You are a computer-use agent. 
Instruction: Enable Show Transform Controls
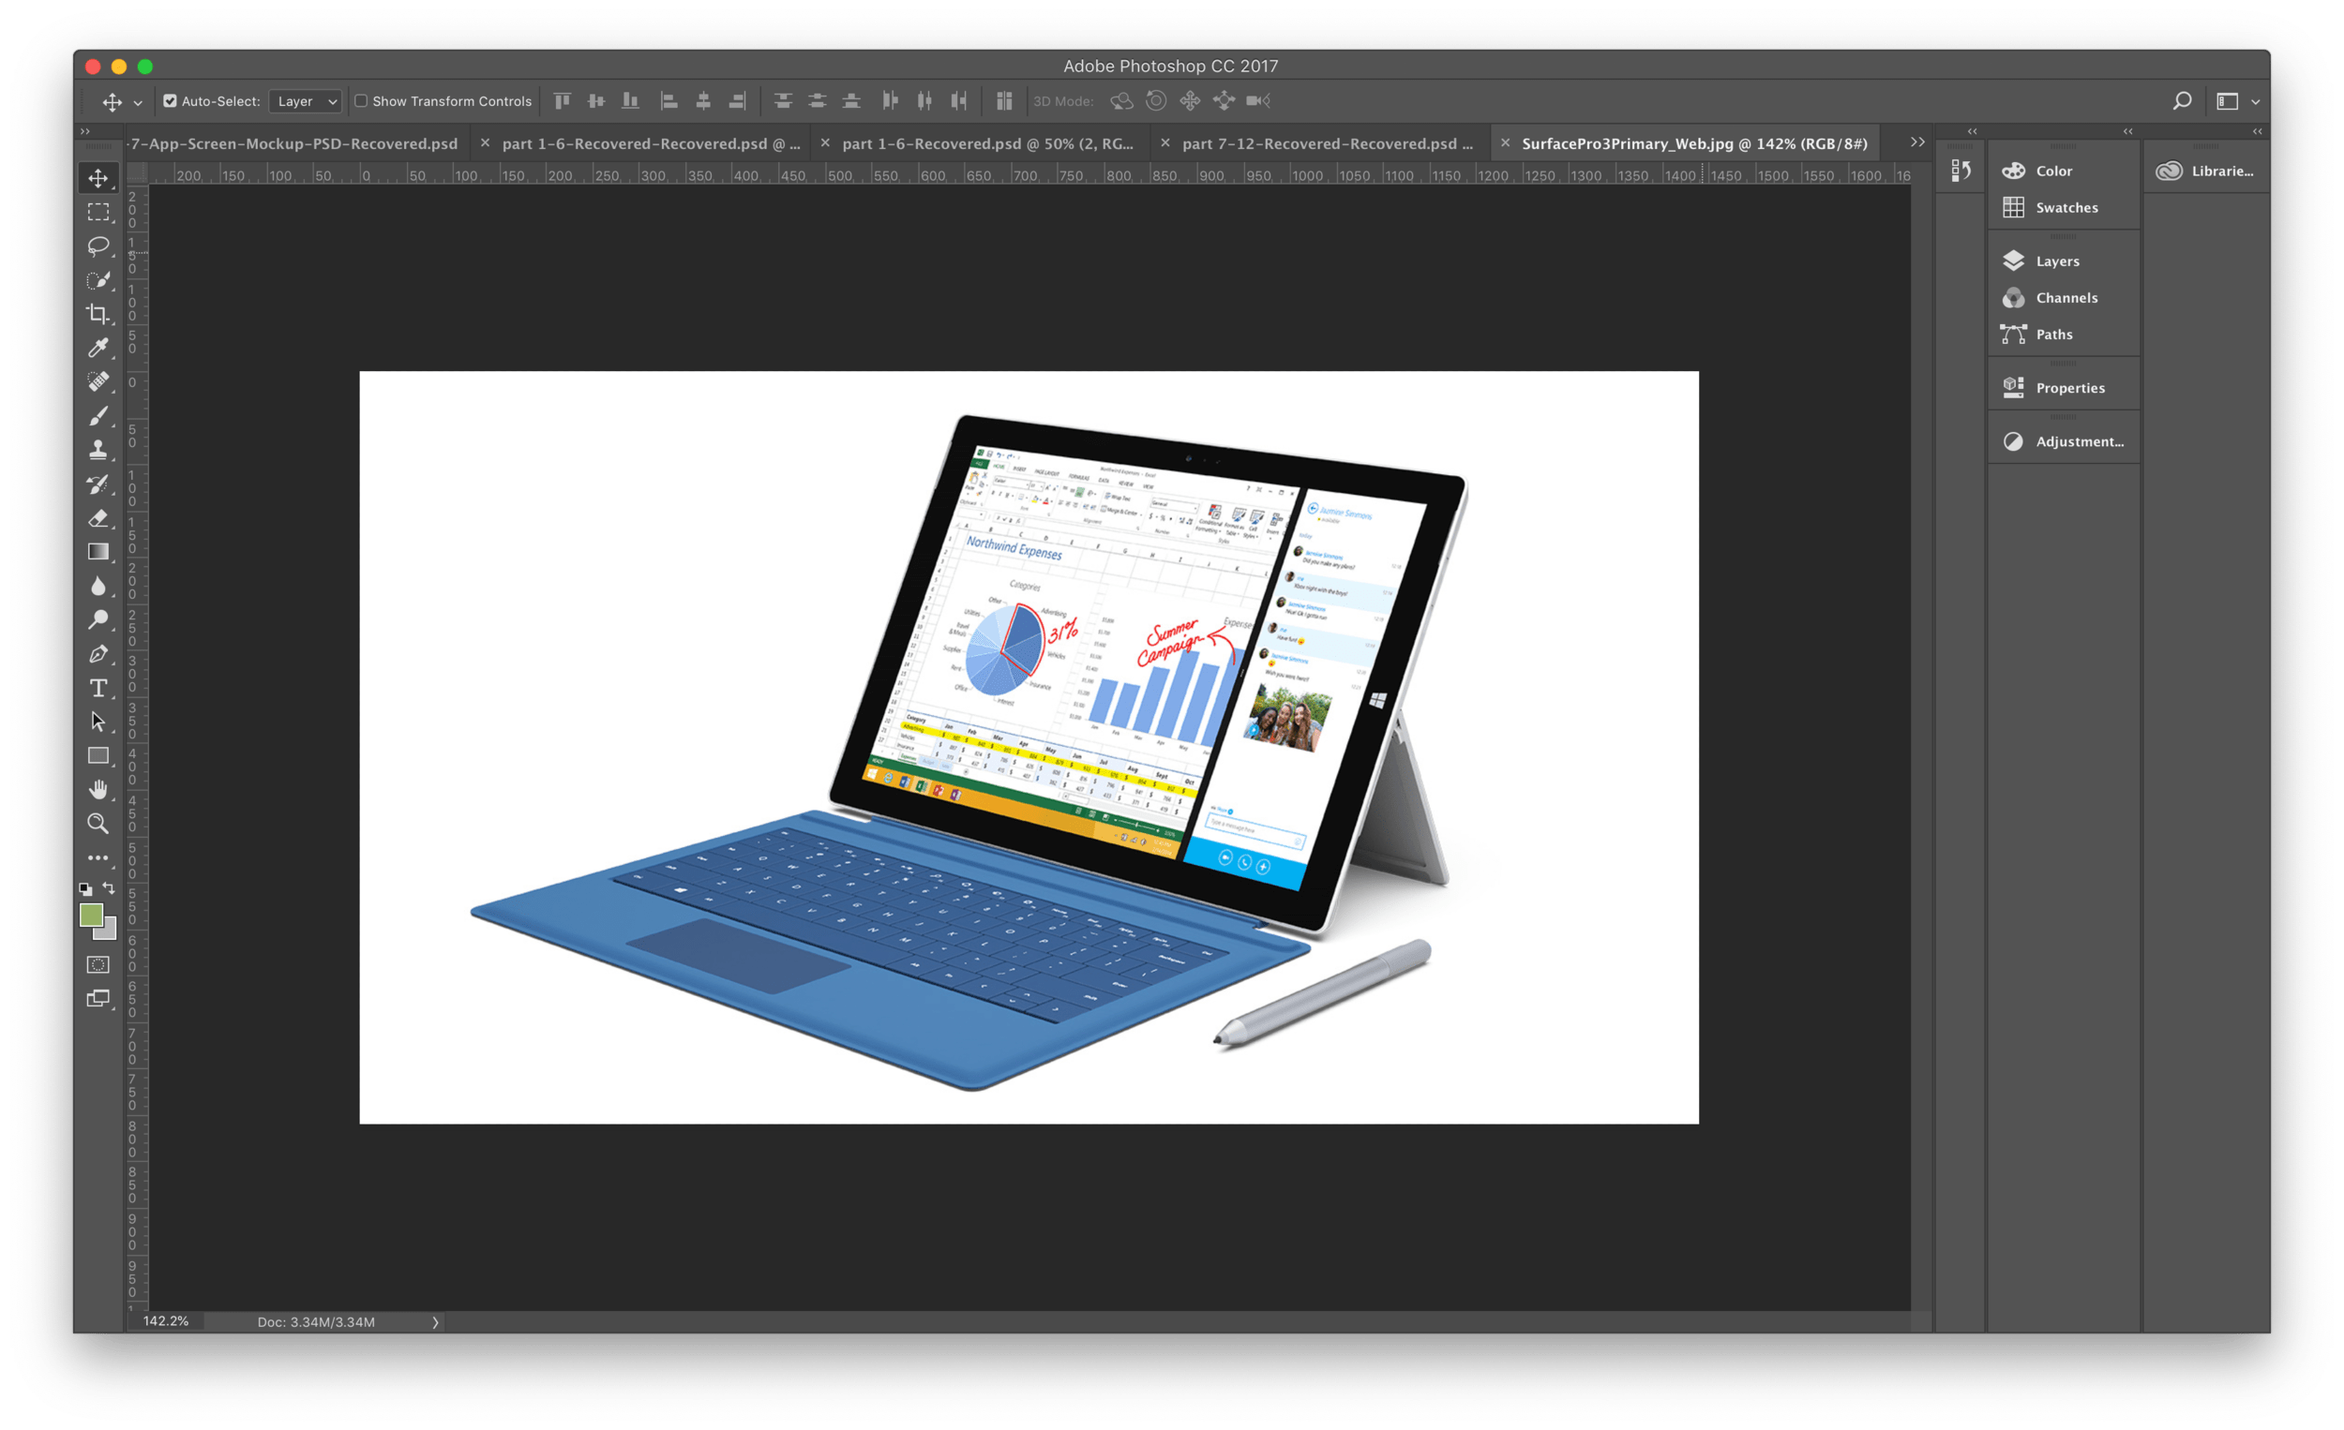click(362, 101)
